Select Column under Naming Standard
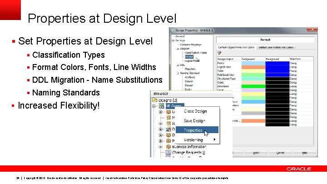 [189, 81]
